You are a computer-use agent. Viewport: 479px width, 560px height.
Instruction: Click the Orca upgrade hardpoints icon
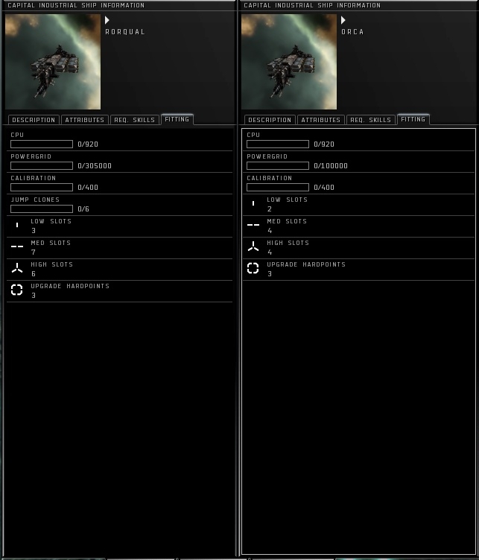(x=253, y=268)
